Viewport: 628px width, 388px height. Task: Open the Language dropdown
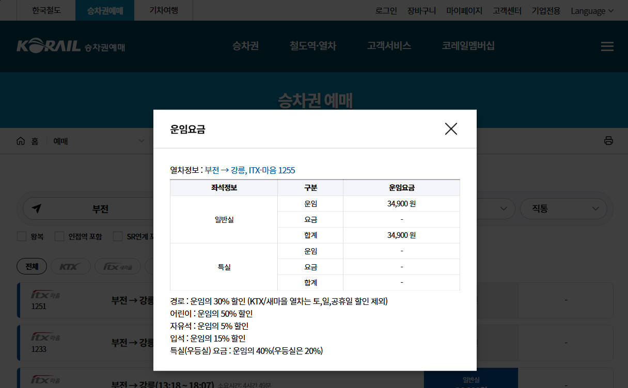coord(592,11)
